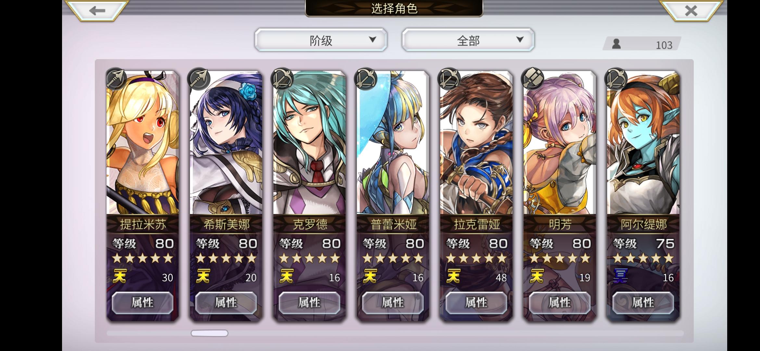Open 属性 for 拉克雷娅
Screen dimensions: 760x351
tap(476, 303)
